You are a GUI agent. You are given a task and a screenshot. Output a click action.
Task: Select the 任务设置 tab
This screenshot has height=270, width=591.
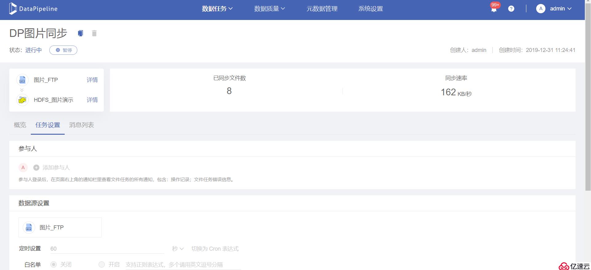coord(48,125)
